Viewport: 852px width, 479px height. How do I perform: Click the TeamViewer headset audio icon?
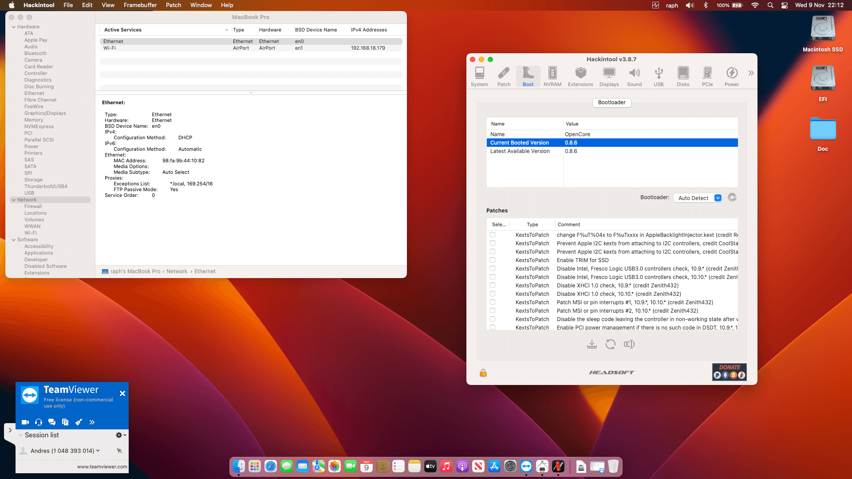tap(39, 422)
